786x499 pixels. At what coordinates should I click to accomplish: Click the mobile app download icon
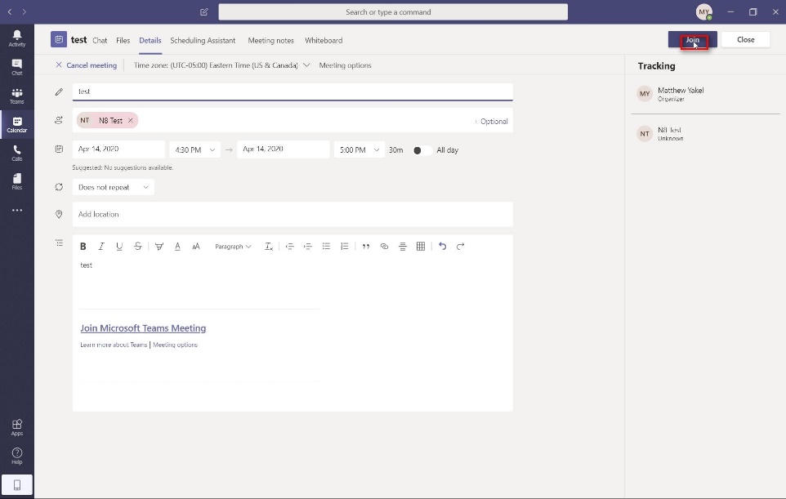[x=17, y=485]
